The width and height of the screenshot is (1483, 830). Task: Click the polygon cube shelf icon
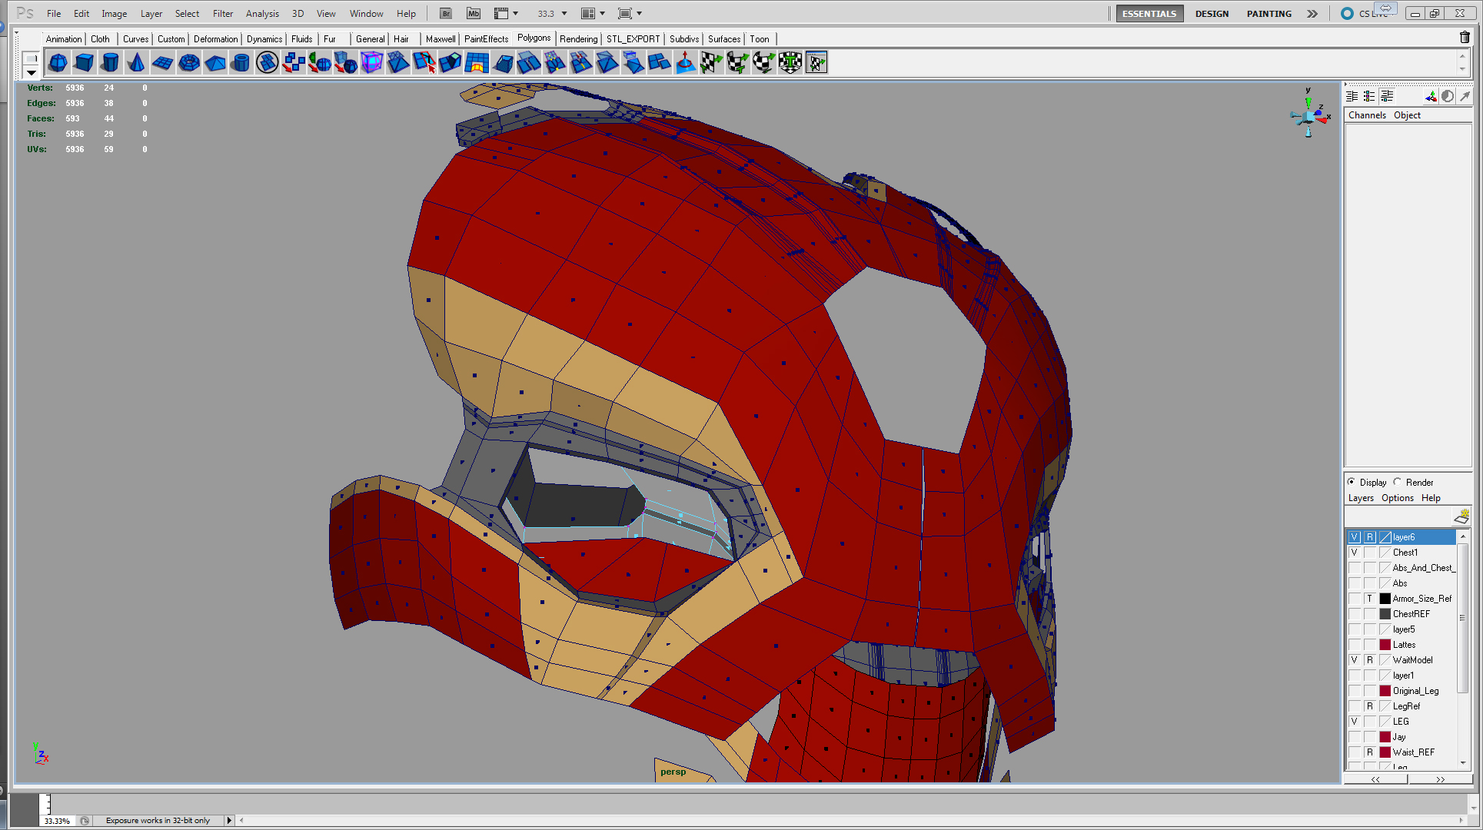[x=84, y=62]
